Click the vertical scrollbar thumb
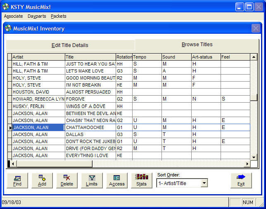The image size is (266, 209). coord(254,97)
